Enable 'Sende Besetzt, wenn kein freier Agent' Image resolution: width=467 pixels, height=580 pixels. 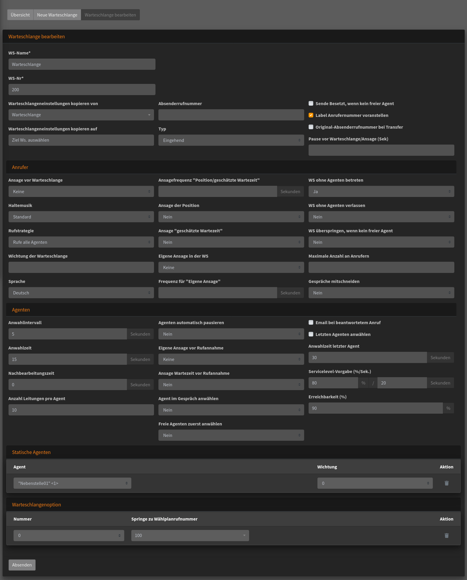click(311, 103)
